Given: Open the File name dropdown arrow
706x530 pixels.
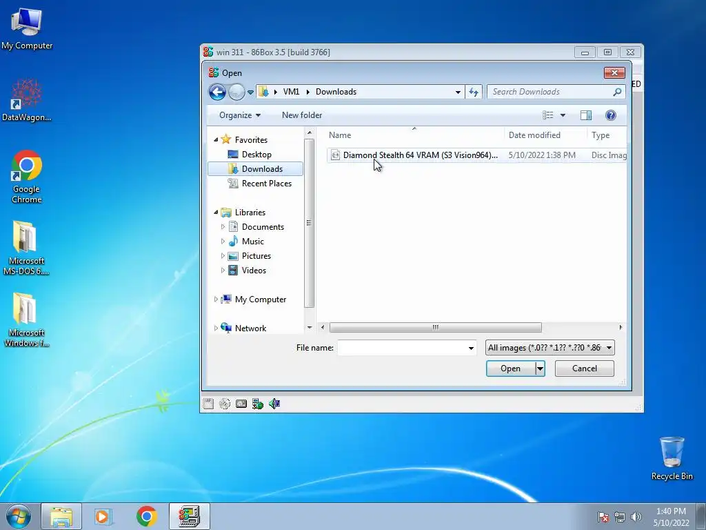Looking at the screenshot, I should coord(471,348).
